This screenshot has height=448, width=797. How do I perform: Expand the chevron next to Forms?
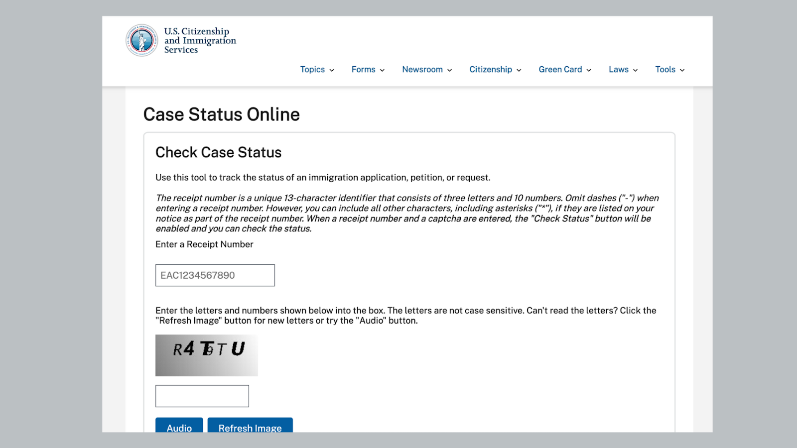pyautogui.click(x=382, y=70)
